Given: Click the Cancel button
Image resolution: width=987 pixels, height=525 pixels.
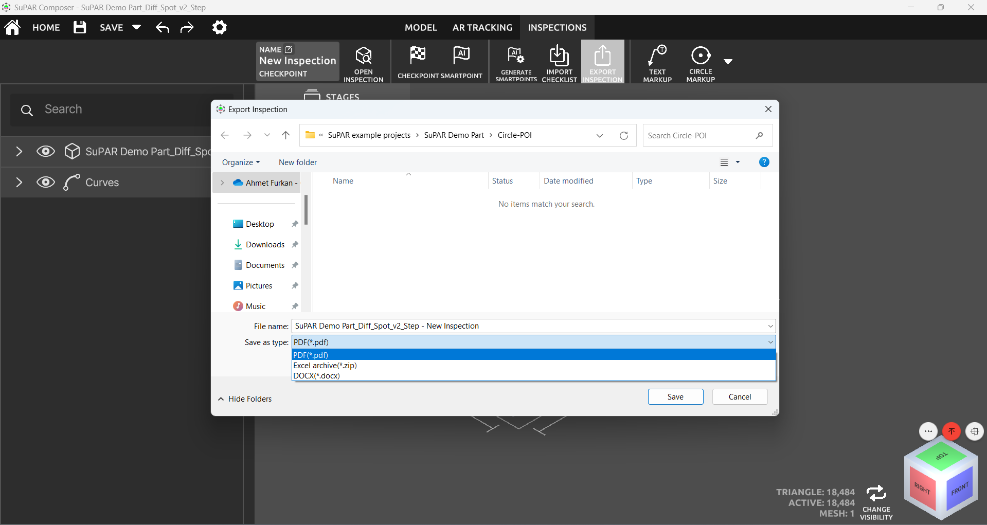Looking at the screenshot, I should 740,396.
